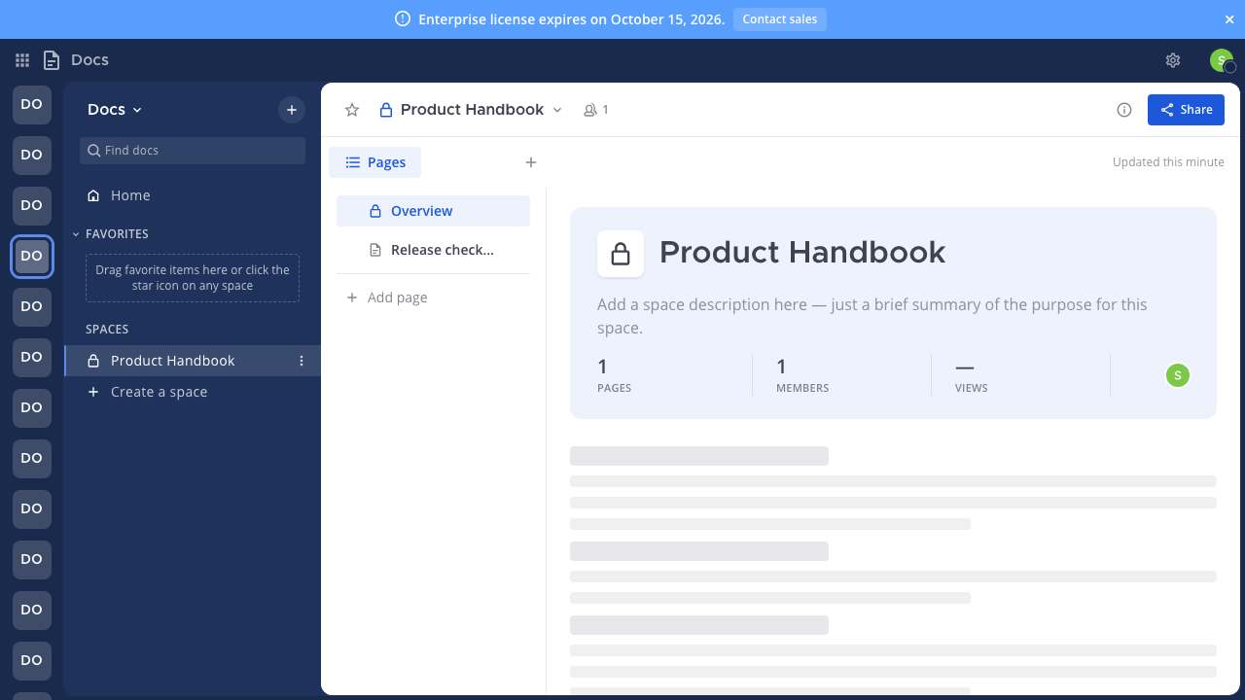
Task: Click the Docs document icon in header
Action: coord(52,60)
